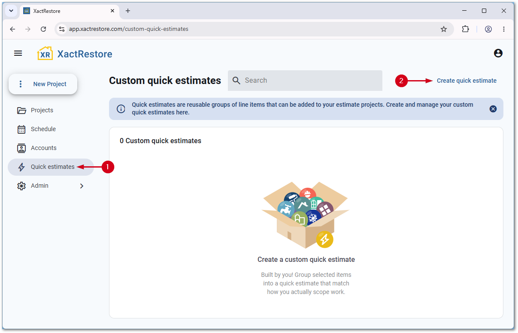
Task: Reload the page
Action: [x=43, y=29]
